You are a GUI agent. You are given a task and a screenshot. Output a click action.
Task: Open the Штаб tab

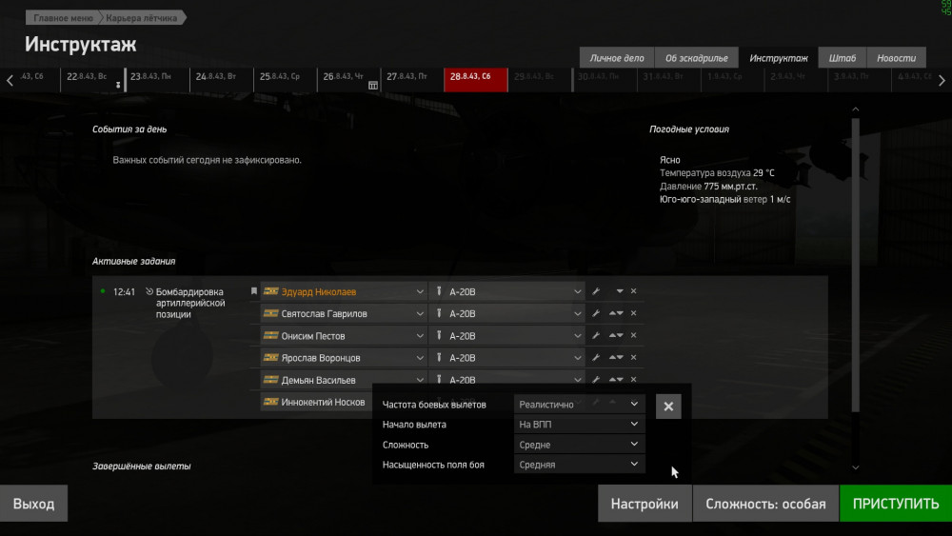click(843, 58)
